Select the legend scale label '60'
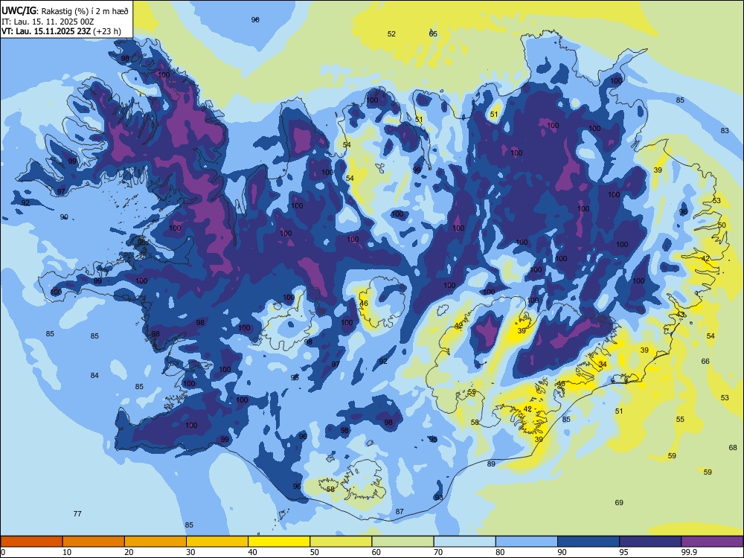The height and width of the screenshot is (558, 744). pyautogui.click(x=376, y=552)
